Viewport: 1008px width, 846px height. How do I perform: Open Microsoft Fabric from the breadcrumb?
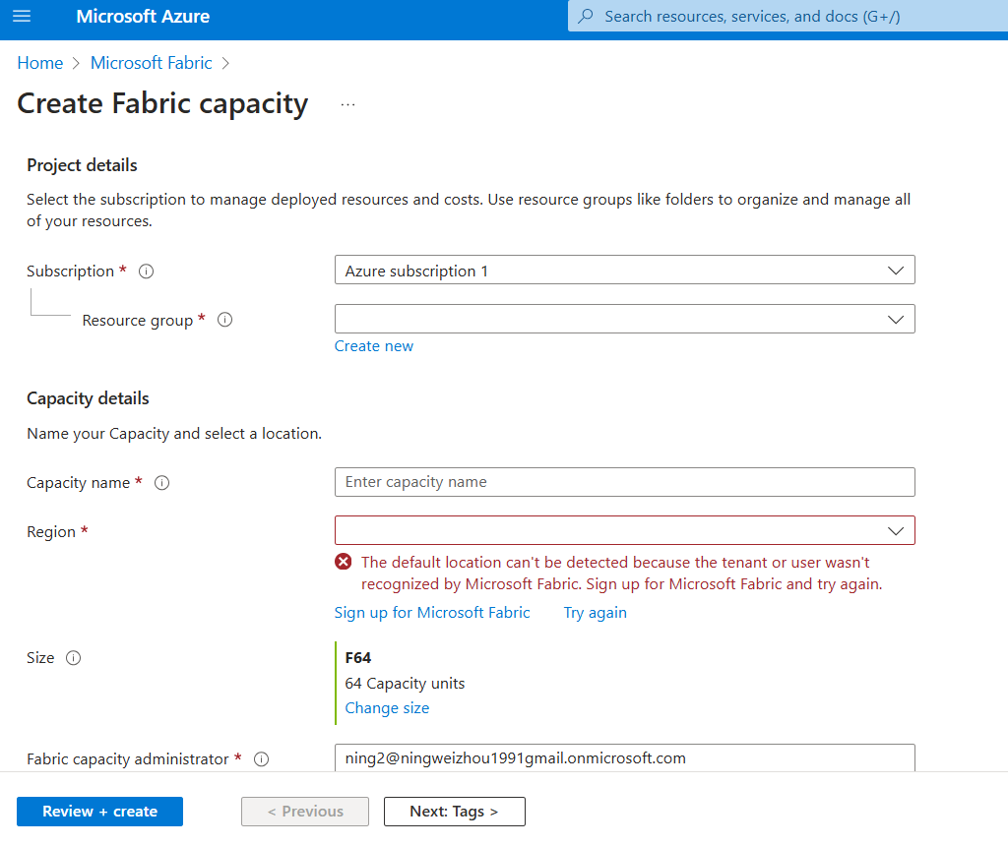pos(151,62)
